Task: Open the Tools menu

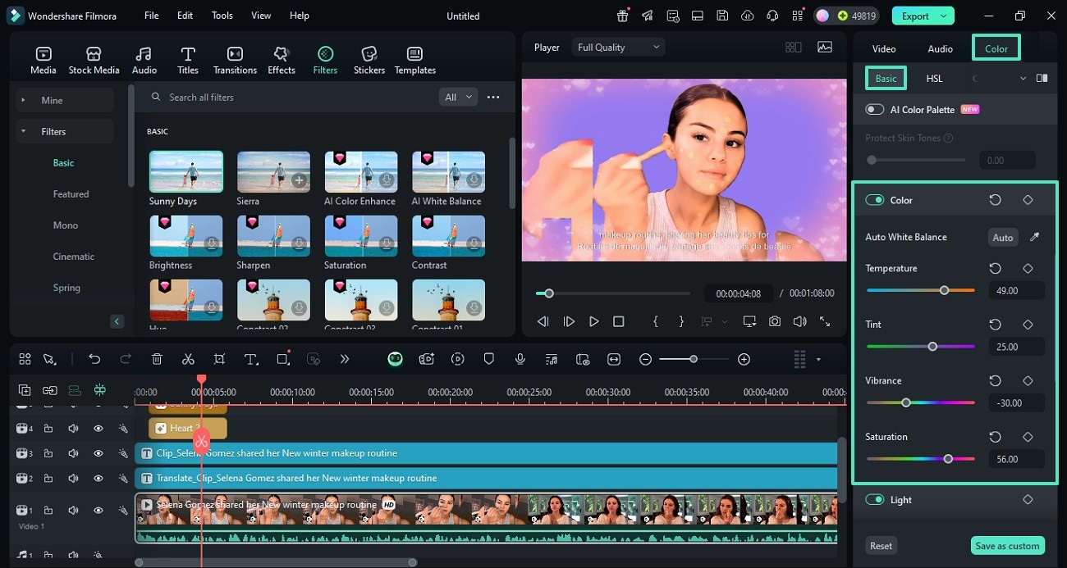Action: (x=222, y=16)
